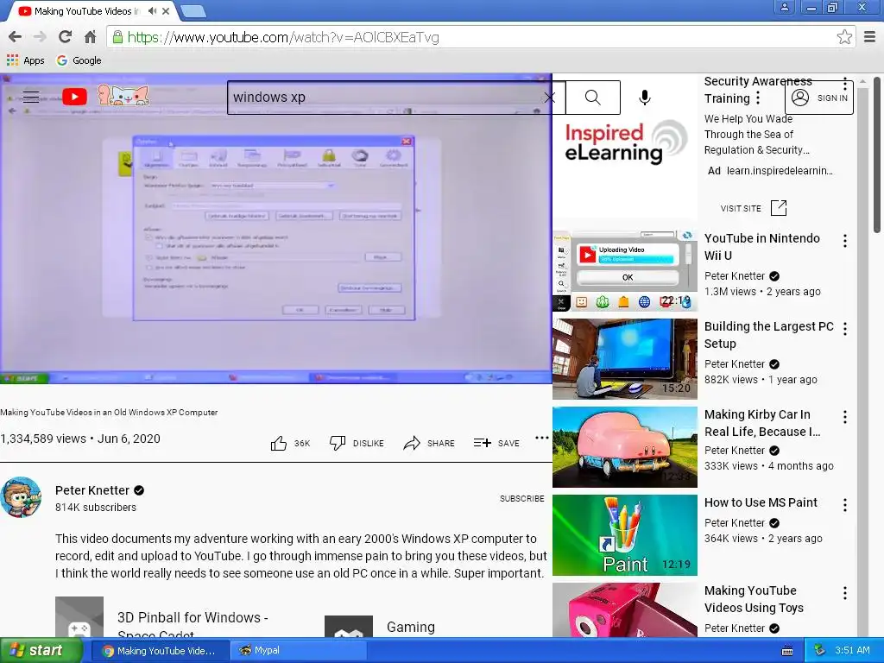Open the YouTube guide hamburger menu
Image resolution: width=884 pixels, height=663 pixels.
(31, 97)
